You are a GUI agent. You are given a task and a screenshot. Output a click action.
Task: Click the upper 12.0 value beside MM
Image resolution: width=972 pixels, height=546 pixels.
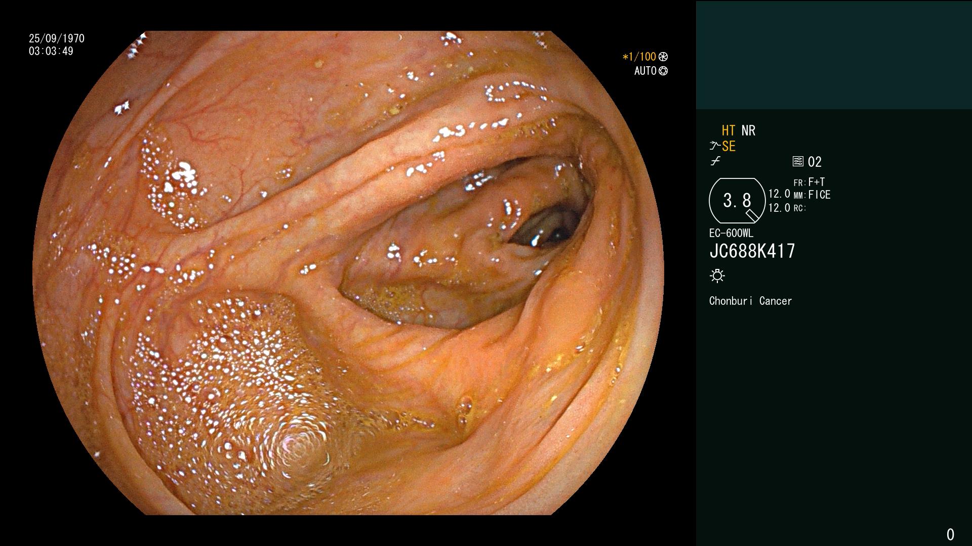(779, 194)
